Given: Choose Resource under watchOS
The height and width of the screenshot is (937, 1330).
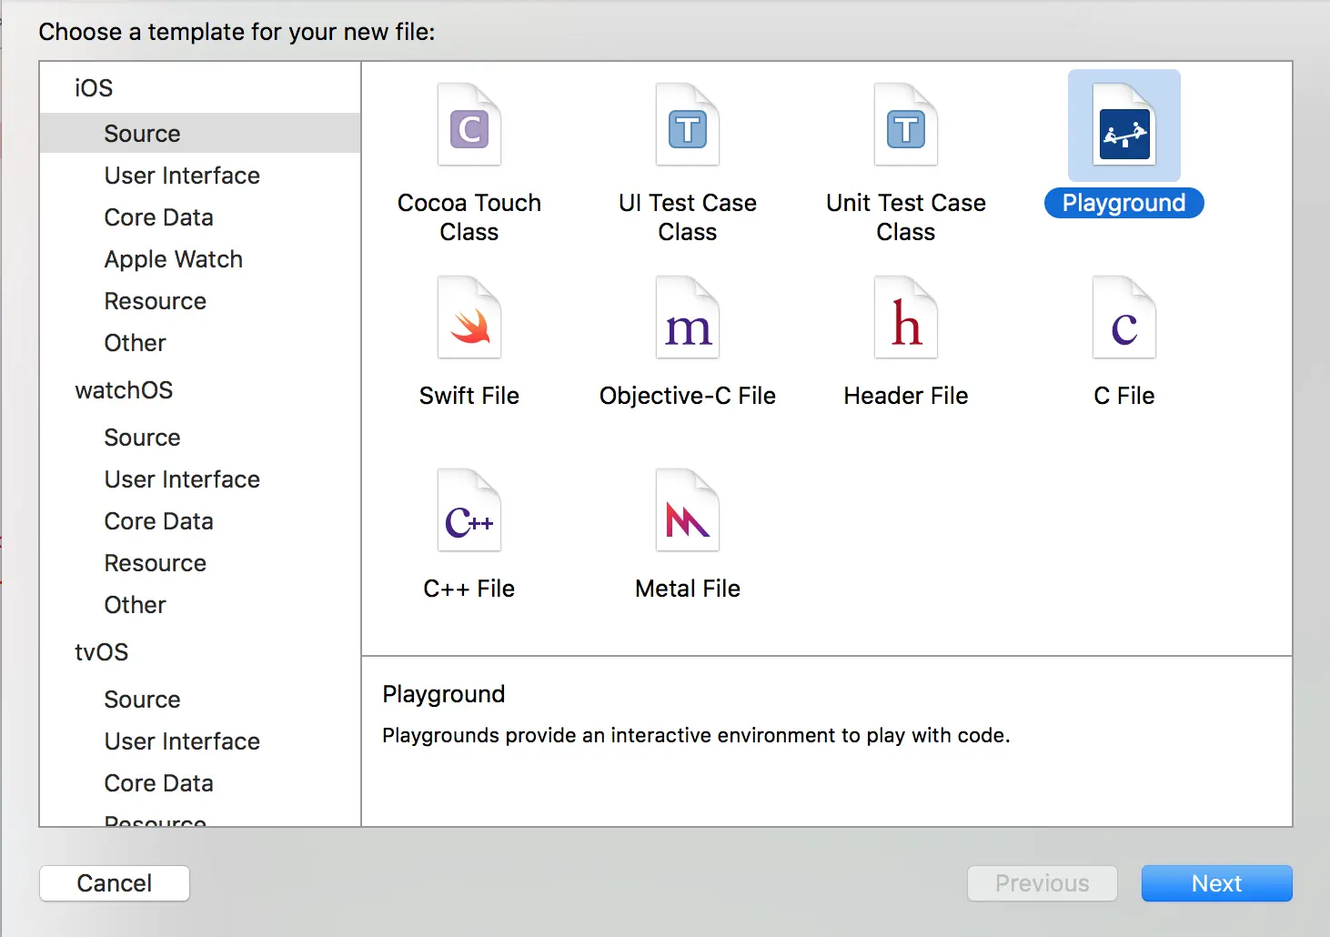Looking at the screenshot, I should [x=156, y=563].
